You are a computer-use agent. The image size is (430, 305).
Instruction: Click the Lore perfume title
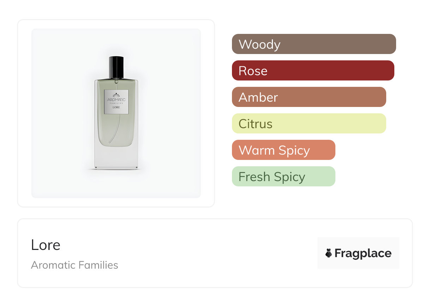46,245
